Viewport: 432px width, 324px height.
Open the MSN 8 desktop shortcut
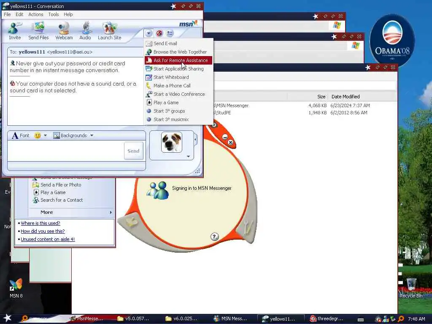16,289
